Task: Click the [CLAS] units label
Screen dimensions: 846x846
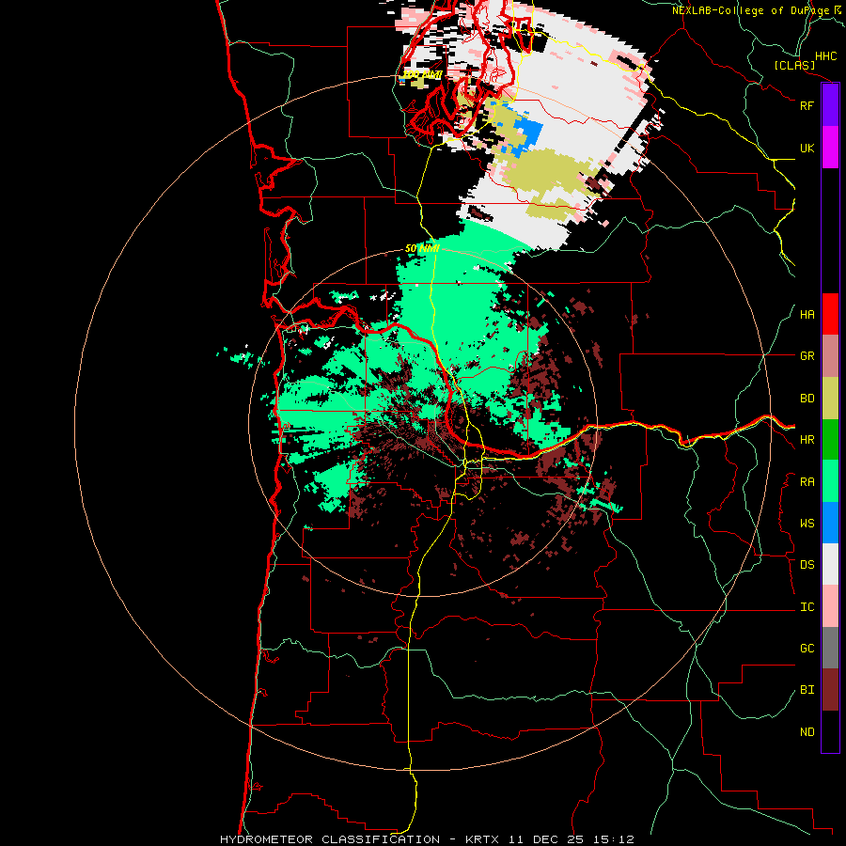Action: click(794, 66)
